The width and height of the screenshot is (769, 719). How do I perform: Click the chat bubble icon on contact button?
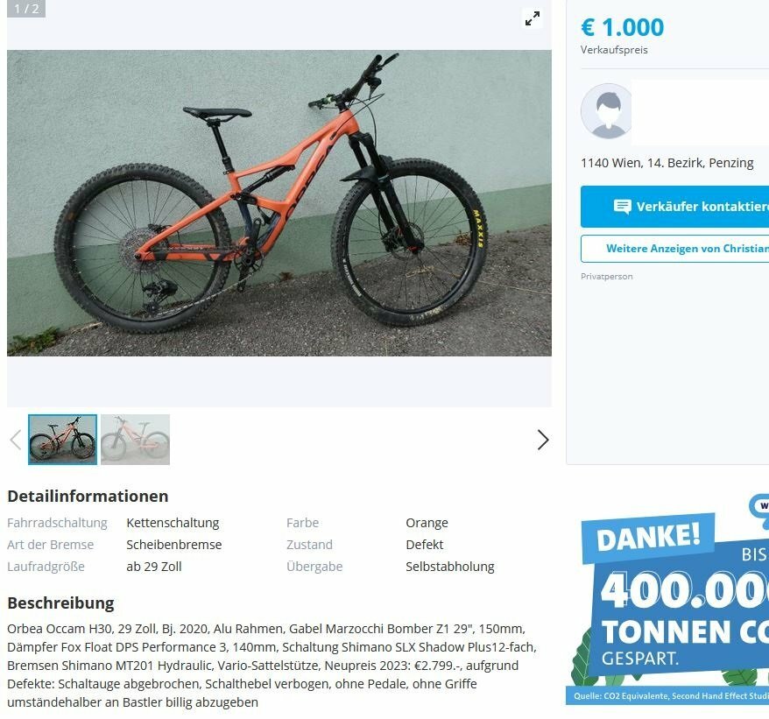click(623, 207)
